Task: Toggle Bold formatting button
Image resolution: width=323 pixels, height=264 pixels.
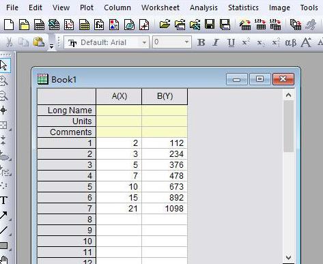Action: point(201,42)
